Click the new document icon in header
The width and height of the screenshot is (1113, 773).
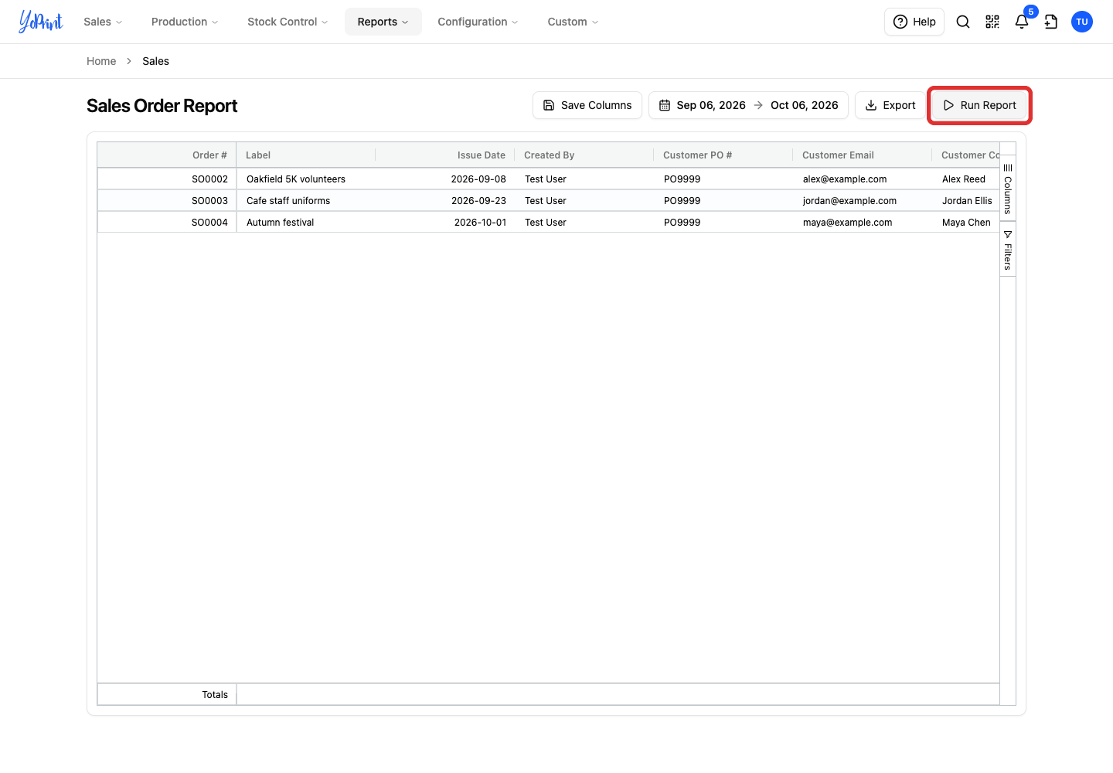[1051, 22]
